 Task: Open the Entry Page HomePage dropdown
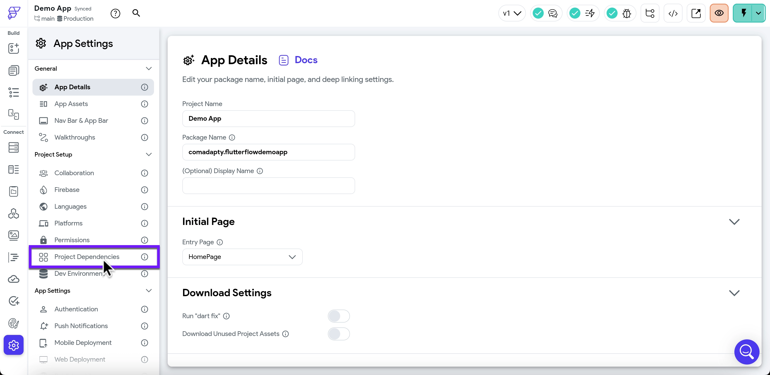tap(242, 257)
